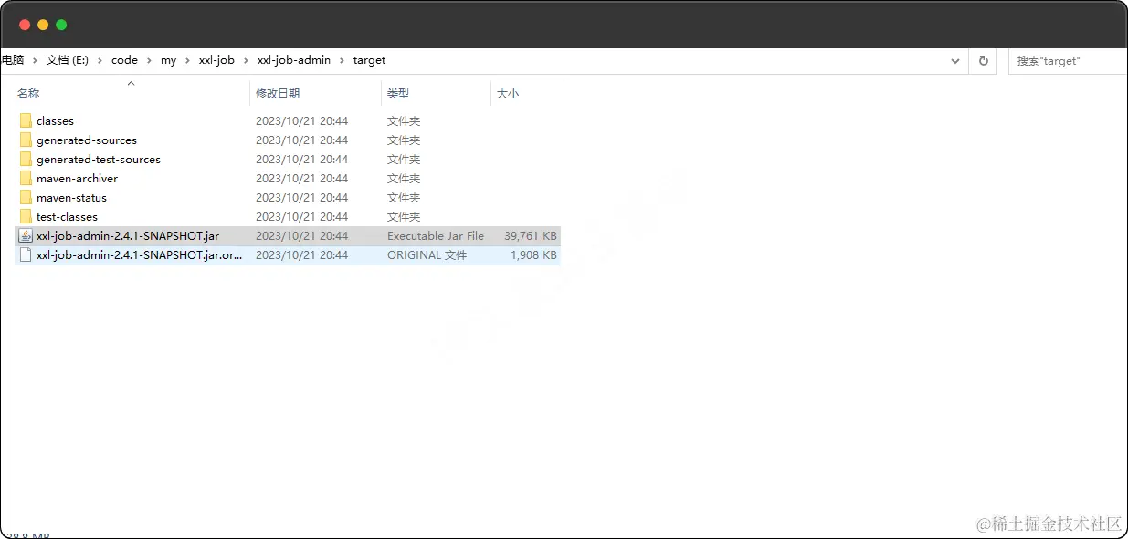This screenshot has width=1128, height=539.
Task: Click the maven-status folder icon
Action: (x=26, y=197)
